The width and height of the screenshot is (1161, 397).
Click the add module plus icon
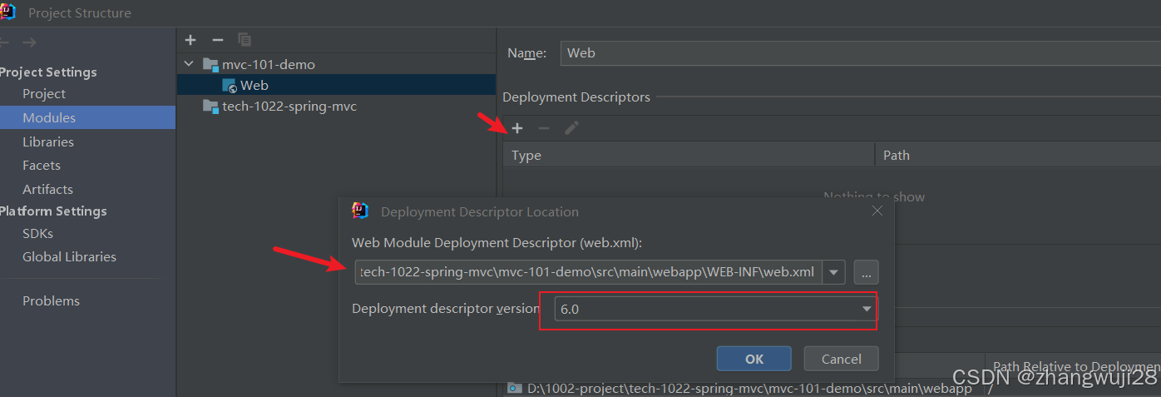tap(190, 40)
